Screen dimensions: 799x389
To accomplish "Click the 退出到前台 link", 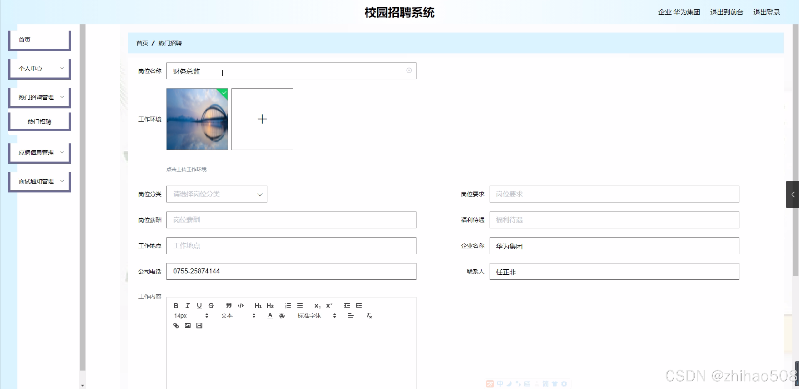I will click(x=727, y=12).
